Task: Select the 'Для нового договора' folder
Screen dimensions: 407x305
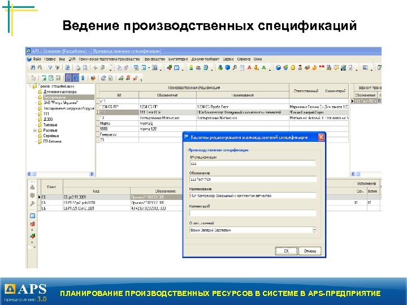Action: pyautogui.click(x=60, y=91)
